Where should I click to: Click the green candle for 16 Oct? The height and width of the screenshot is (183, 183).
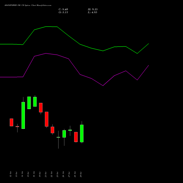35,102
